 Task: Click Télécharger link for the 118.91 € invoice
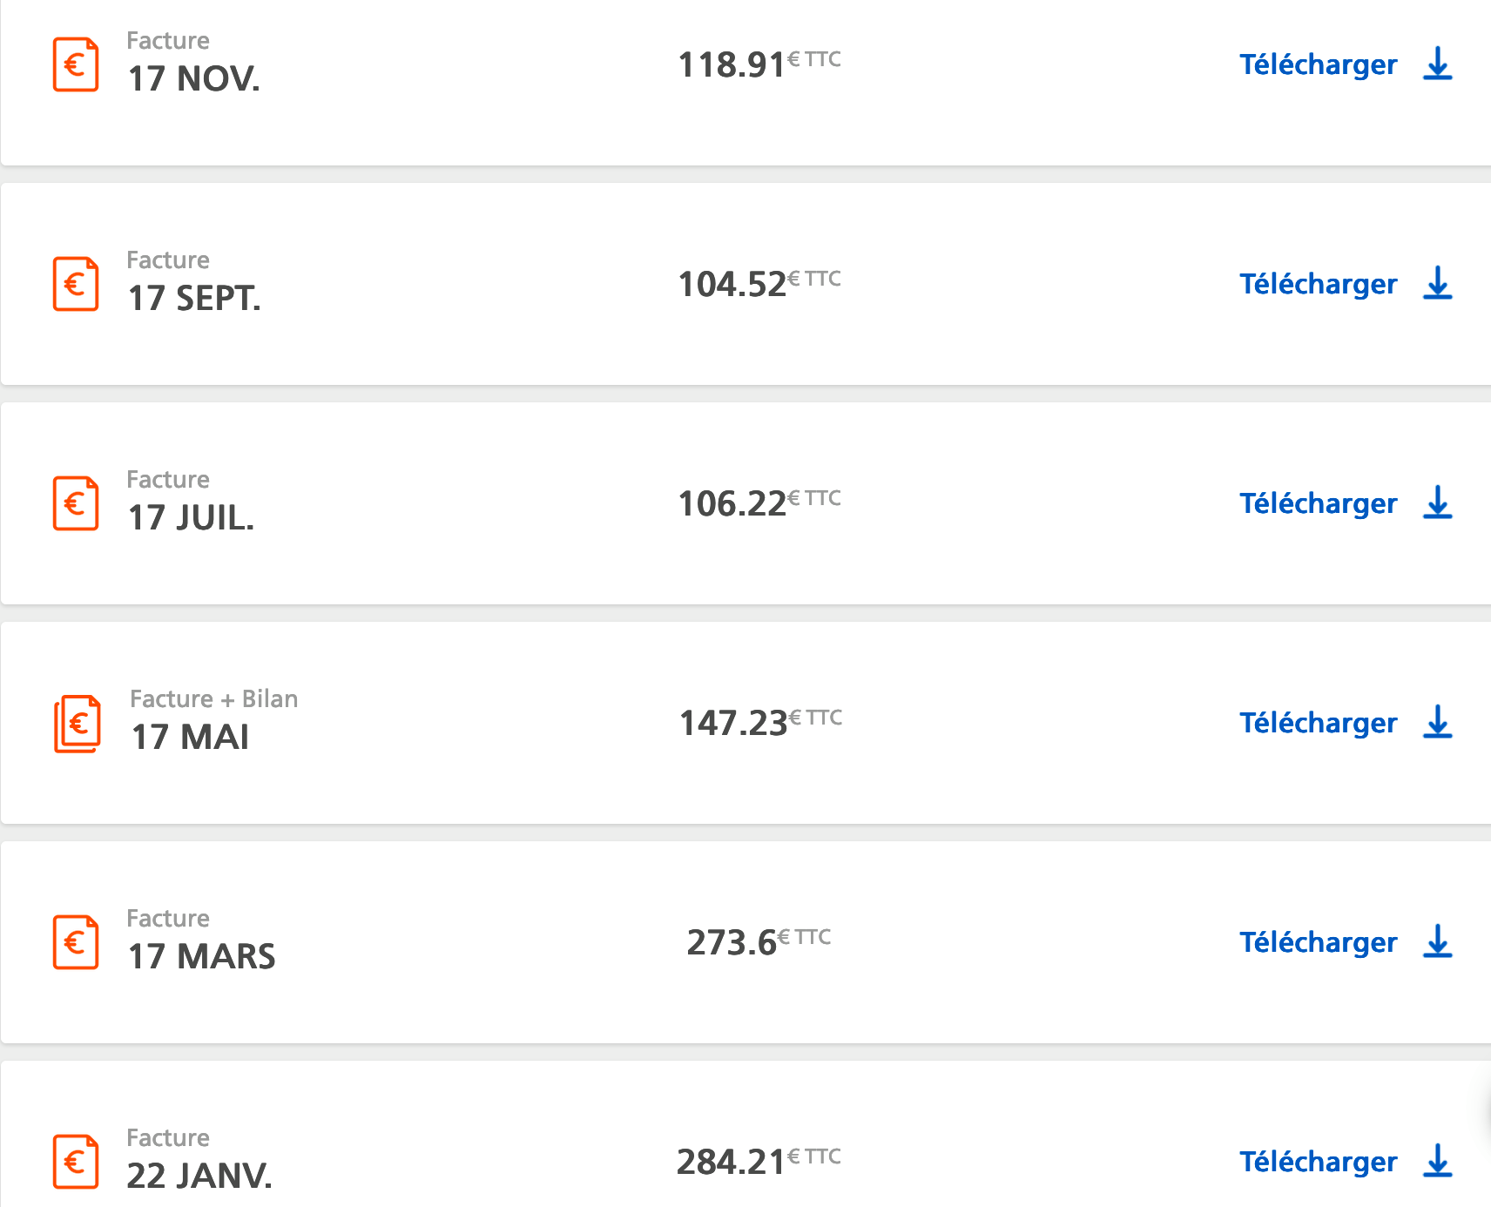pos(1319,65)
